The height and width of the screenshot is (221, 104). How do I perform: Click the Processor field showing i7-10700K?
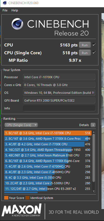tap(59, 77)
